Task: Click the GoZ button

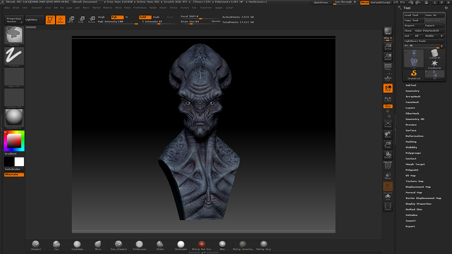Action: click(x=408, y=36)
